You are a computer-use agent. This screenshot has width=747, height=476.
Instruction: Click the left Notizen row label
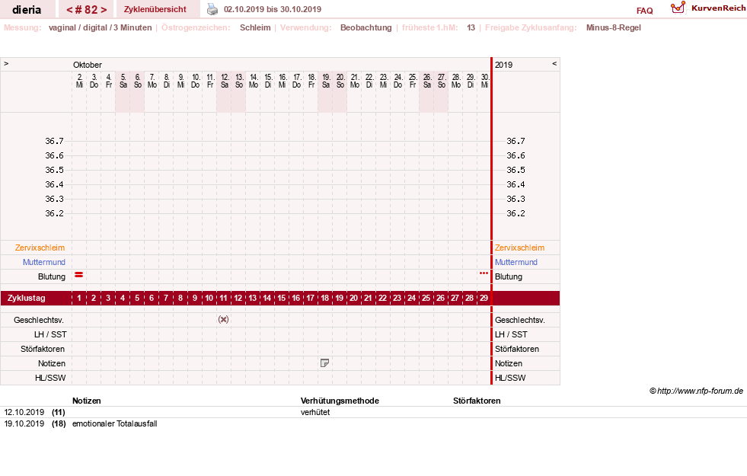tap(52, 363)
